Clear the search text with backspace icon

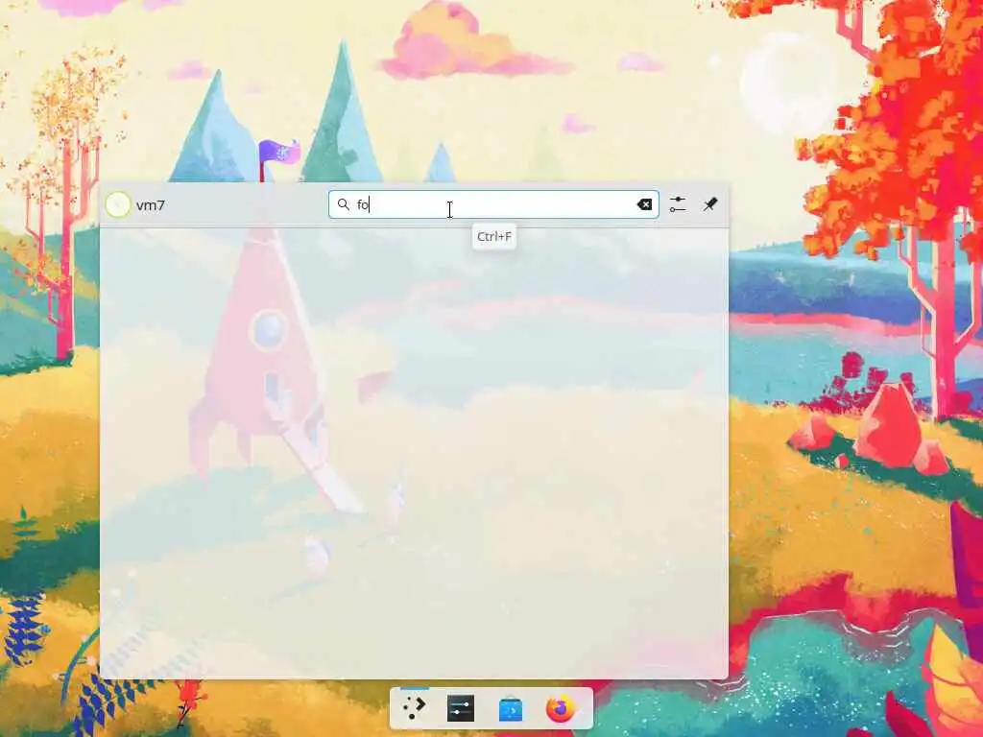pyautogui.click(x=644, y=204)
